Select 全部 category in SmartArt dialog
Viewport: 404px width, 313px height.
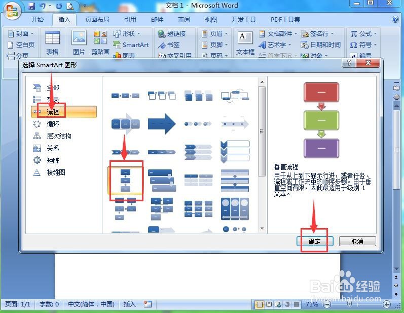64,87
